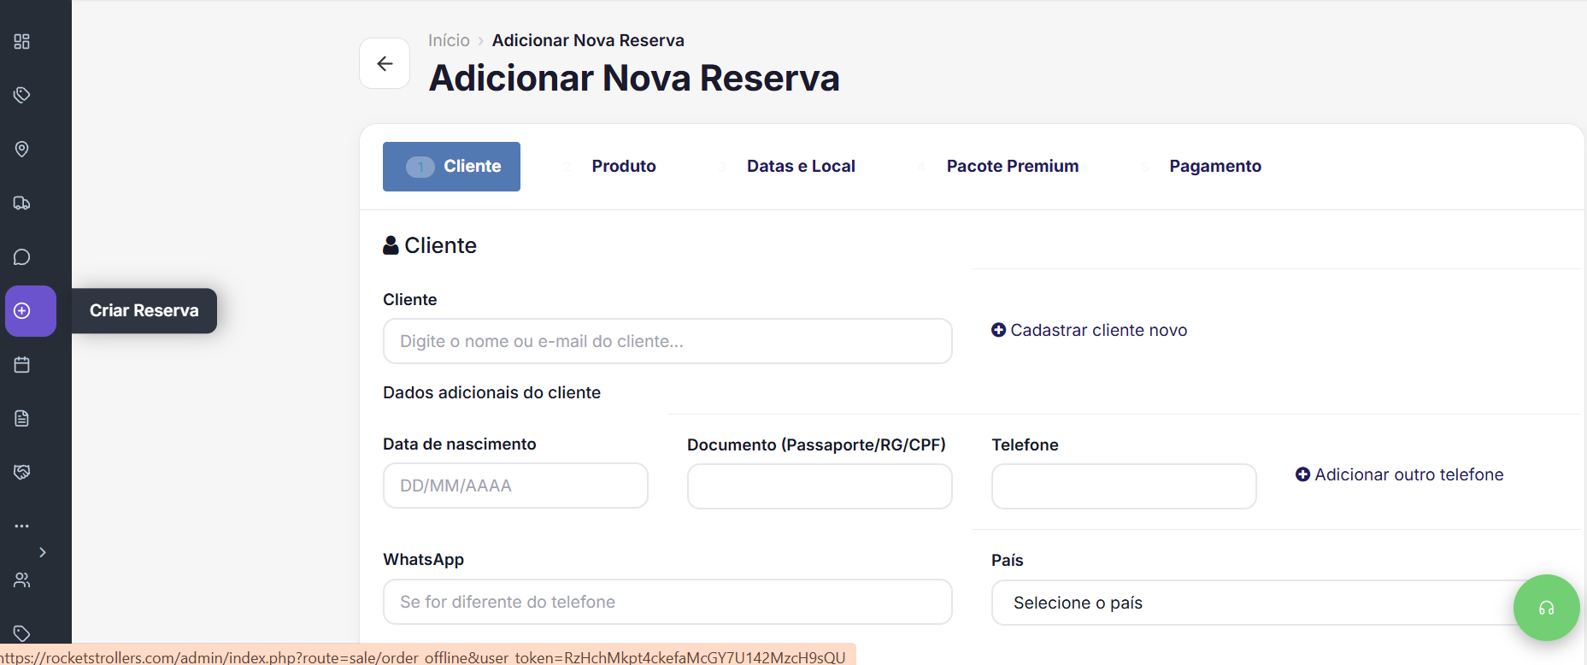Screen dimensions: 1587x665
Task: Click the double-tag icon near the sidebar top
Action: 22,95
